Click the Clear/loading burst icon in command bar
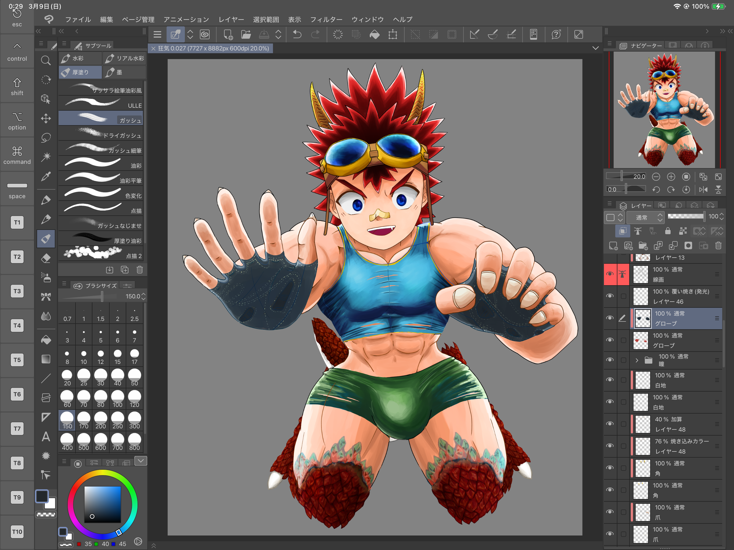734x550 pixels. pos(338,34)
